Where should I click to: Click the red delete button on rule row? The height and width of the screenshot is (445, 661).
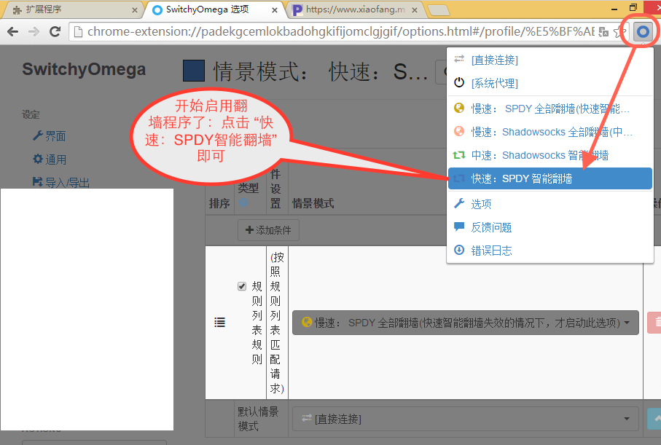pos(654,323)
